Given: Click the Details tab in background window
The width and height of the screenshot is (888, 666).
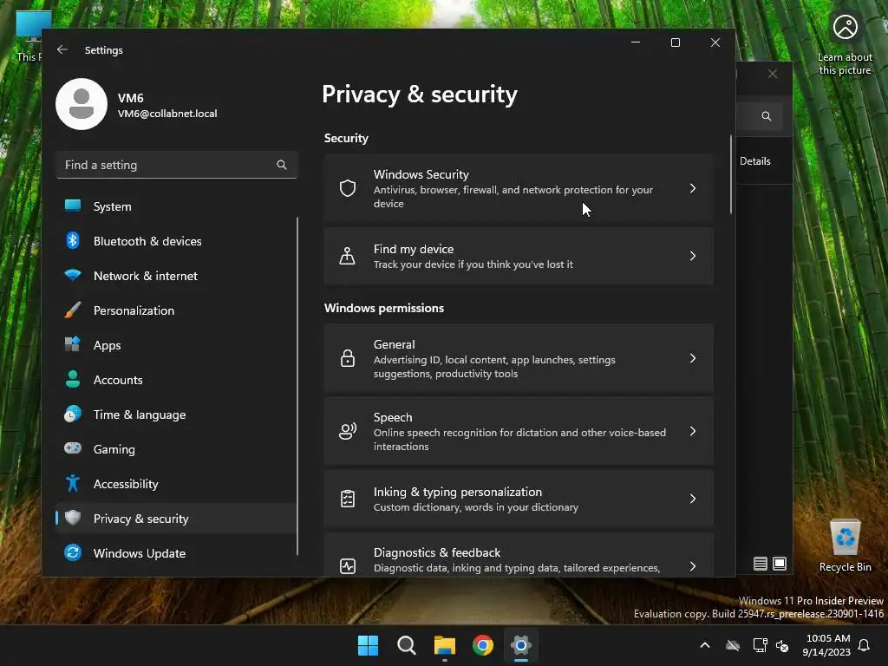Looking at the screenshot, I should [755, 160].
